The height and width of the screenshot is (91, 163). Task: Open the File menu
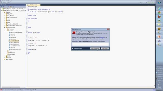point(1,3)
